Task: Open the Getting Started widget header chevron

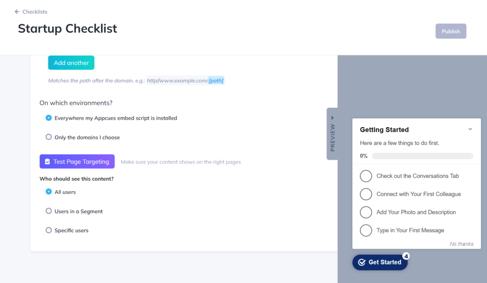Action: [x=470, y=129]
